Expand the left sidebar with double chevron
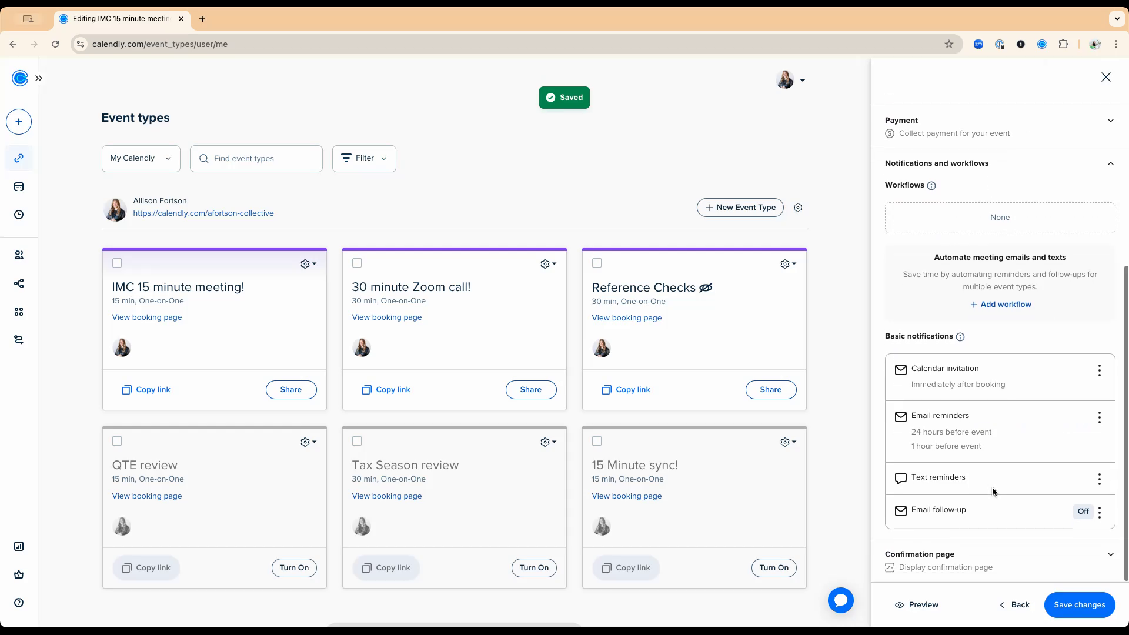Image resolution: width=1129 pixels, height=635 pixels. pyautogui.click(x=39, y=78)
